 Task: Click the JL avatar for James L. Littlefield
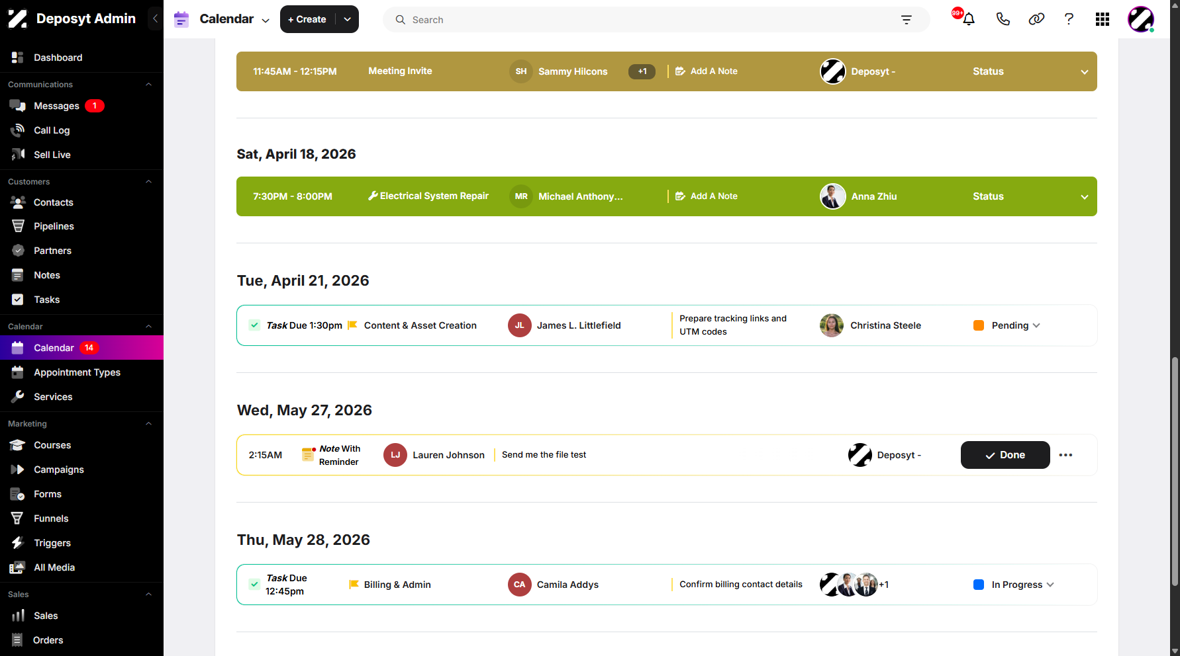tap(520, 325)
